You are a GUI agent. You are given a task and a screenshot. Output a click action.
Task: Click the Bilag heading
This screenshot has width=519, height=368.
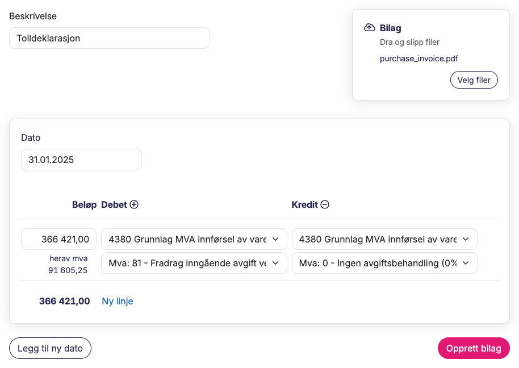[x=391, y=28]
